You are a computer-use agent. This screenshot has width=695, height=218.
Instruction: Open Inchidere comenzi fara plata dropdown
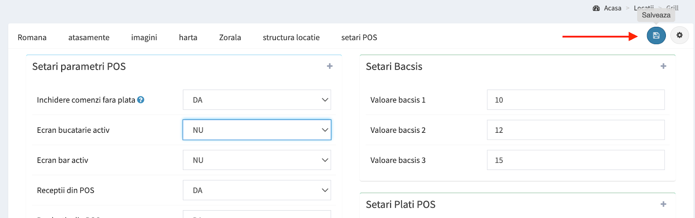[x=257, y=100]
